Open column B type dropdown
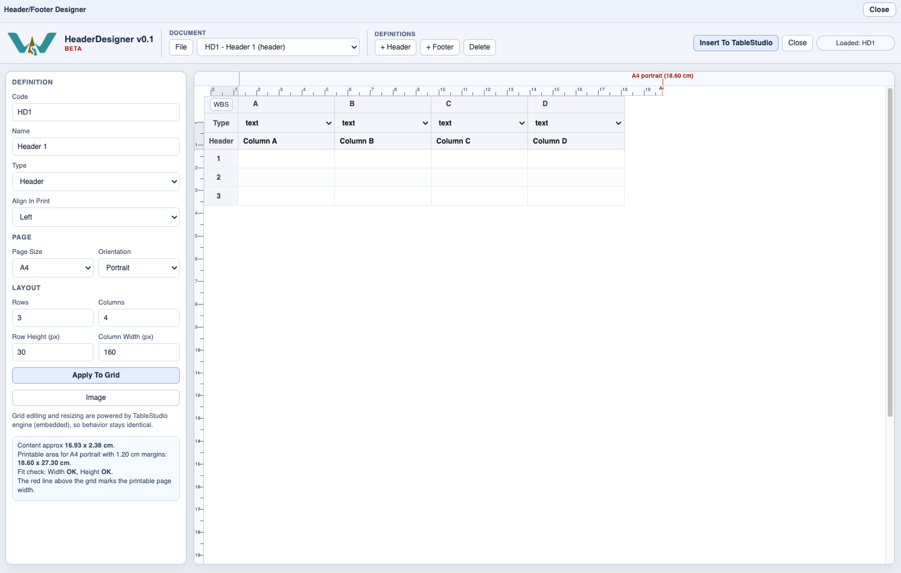This screenshot has height=573, width=901. (x=384, y=123)
